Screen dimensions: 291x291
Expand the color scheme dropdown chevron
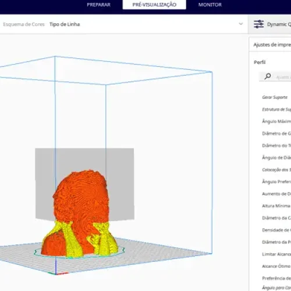click(x=241, y=24)
